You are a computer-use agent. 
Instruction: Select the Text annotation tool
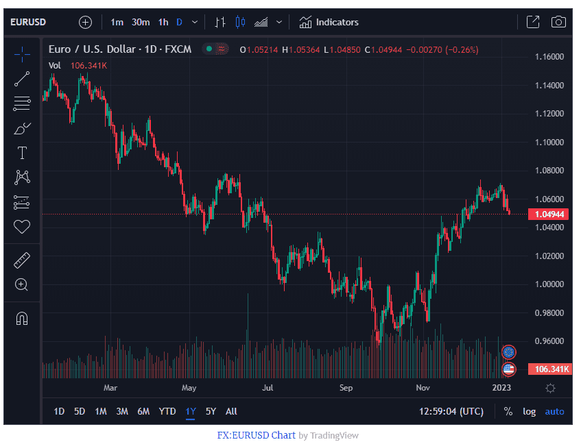click(22, 153)
